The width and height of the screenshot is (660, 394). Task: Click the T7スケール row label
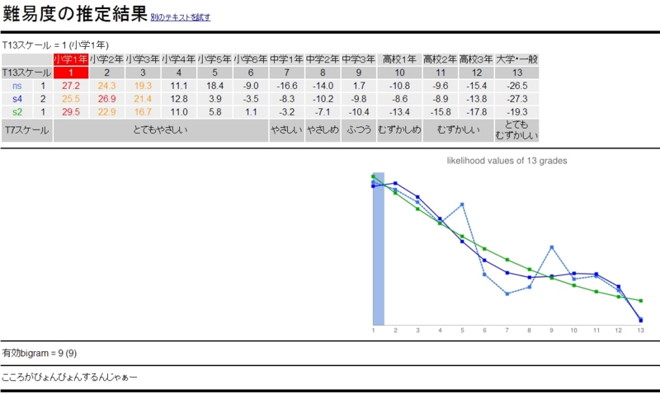(x=27, y=130)
